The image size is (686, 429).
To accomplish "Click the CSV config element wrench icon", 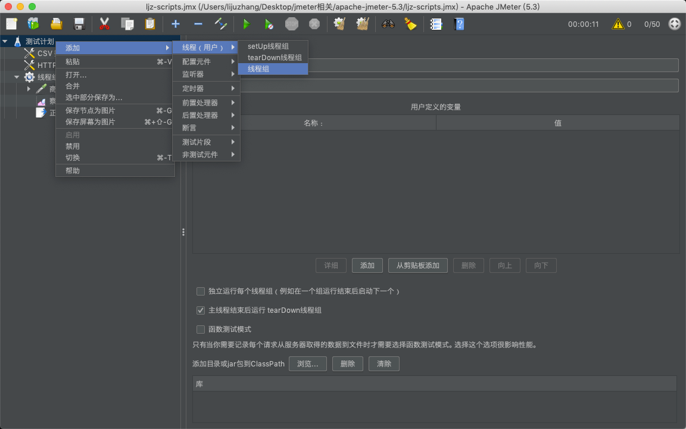I will [29, 53].
